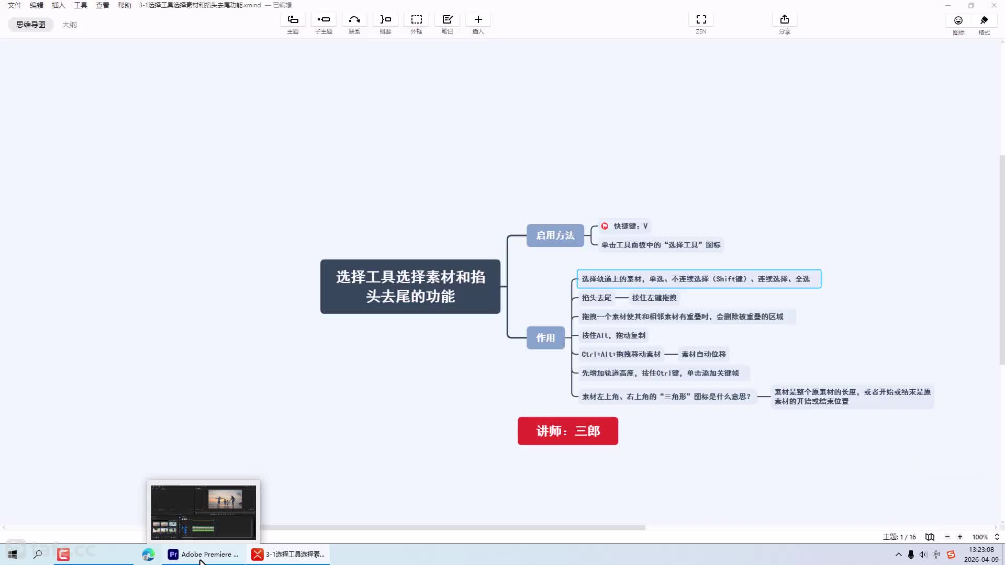The width and height of the screenshot is (1005, 565).
Task: Click the 主题 (Topic) toolbar icon
Action: [x=293, y=20]
